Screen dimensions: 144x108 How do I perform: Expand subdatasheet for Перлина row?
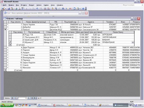7,60
